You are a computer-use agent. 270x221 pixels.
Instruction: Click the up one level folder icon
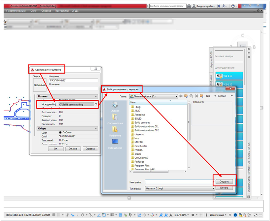point(186,96)
